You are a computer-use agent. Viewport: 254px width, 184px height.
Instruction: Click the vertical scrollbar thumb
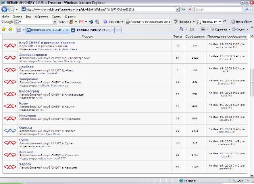point(252,82)
